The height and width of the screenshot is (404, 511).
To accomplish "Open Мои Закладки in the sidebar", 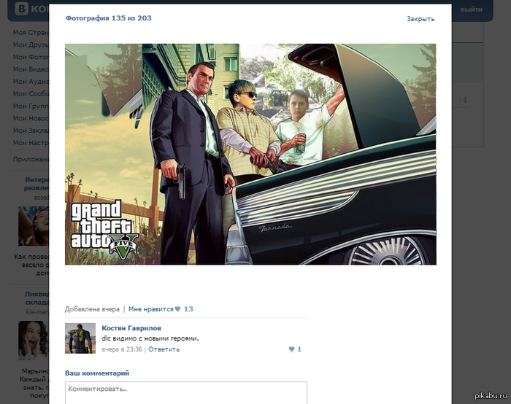I will pos(31,131).
